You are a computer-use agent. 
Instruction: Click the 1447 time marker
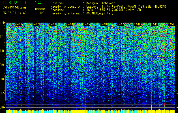coord(121,24)
